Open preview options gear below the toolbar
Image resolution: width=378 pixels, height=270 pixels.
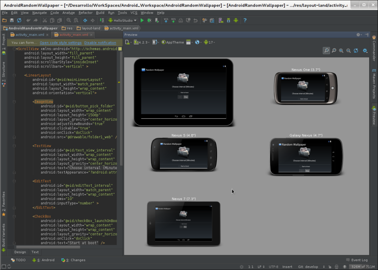point(365,50)
